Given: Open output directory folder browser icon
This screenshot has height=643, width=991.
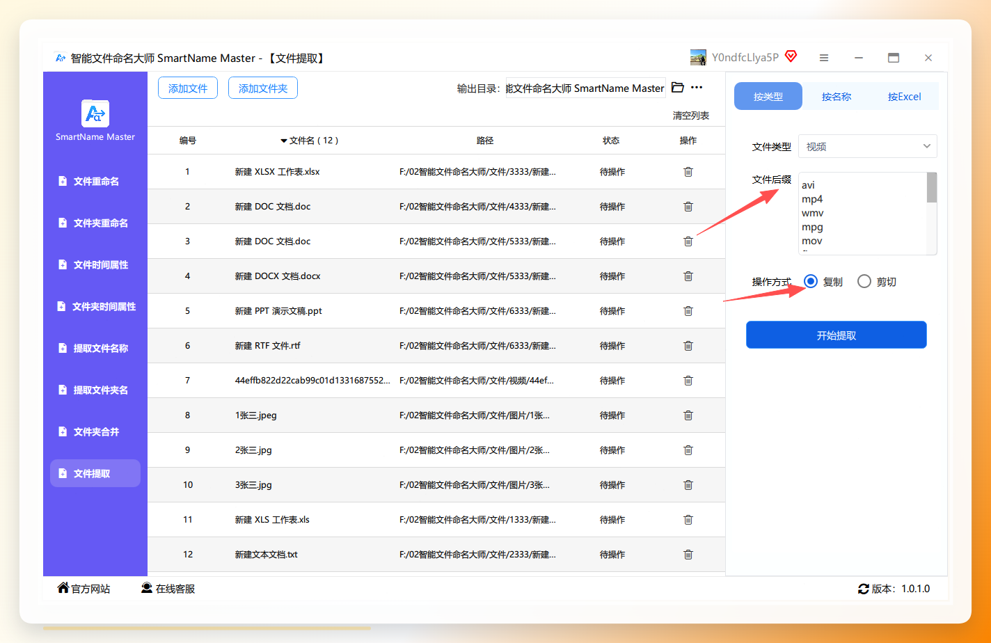Looking at the screenshot, I should [678, 88].
